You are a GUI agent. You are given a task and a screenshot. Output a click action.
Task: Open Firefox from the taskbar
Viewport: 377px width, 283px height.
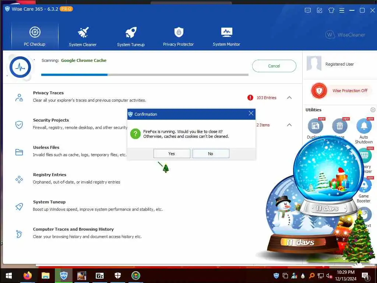click(27, 276)
